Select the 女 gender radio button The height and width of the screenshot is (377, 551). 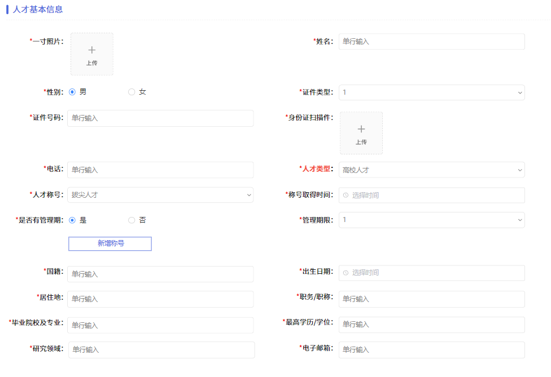(x=132, y=92)
